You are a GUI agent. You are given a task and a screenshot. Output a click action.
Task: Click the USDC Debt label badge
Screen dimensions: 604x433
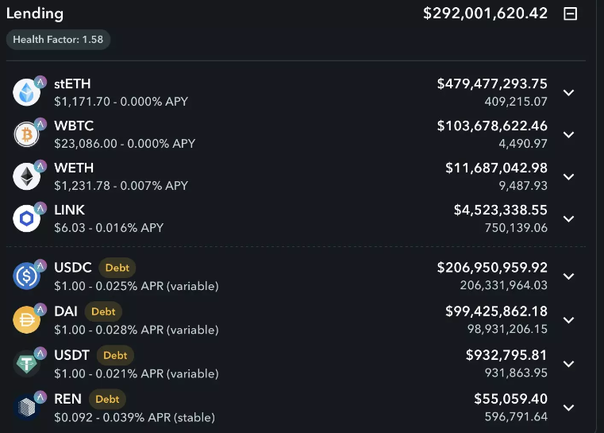[x=117, y=269]
